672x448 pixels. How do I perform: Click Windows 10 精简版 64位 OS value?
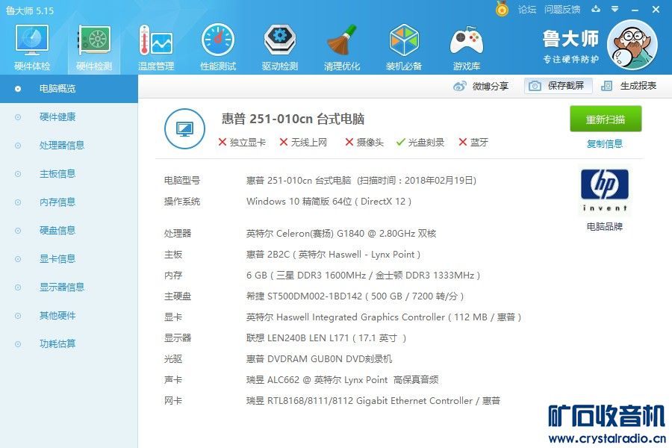(x=329, y=202)
